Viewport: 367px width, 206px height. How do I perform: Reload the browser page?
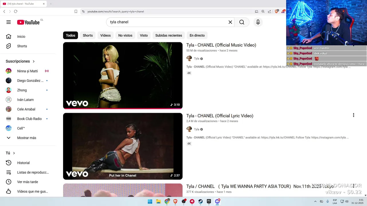point(15,11)
